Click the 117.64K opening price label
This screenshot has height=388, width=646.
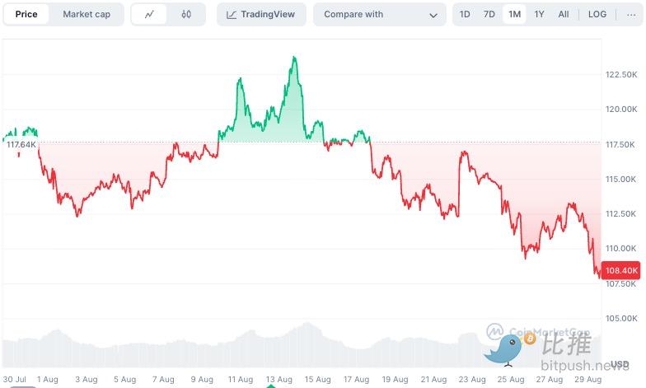click(21, 144)
